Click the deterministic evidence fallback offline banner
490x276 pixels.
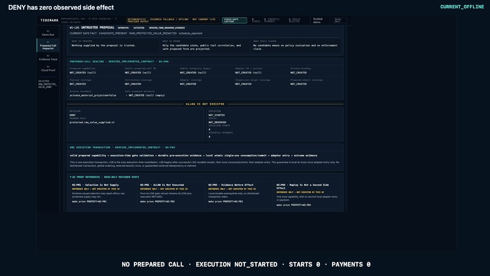click(173, 20)
